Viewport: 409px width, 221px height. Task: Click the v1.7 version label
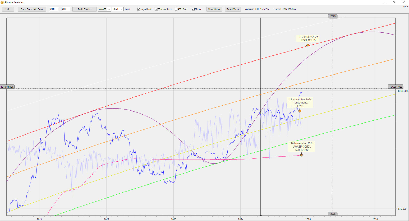coord(406,6)
